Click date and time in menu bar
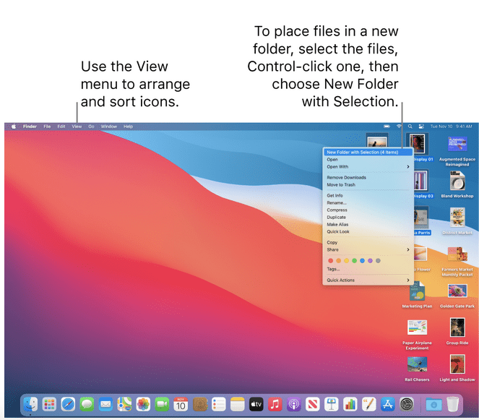Screen dimensions: 479x420 coord(452,127)
